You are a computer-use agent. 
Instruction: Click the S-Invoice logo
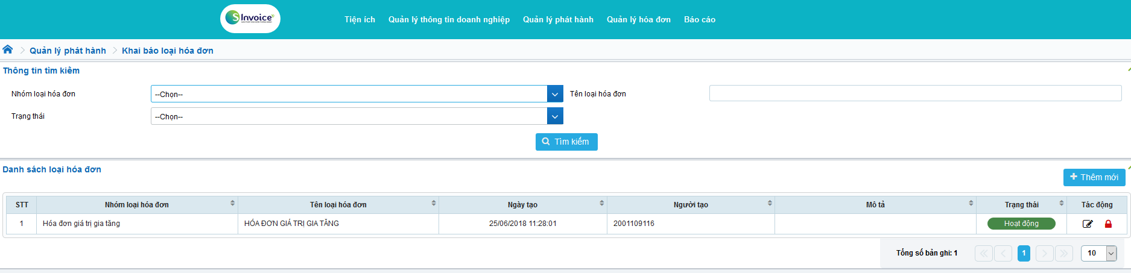(x=250, y=19)
